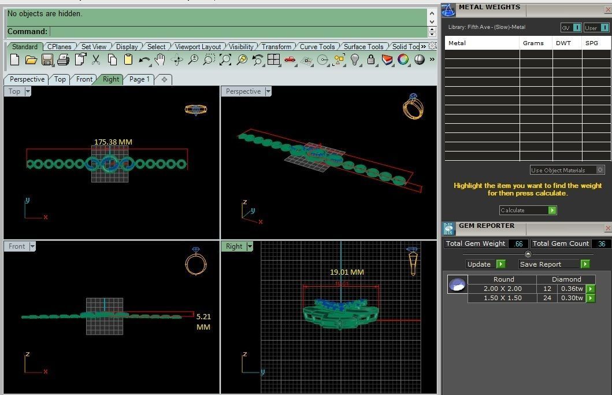The width and height of the screenshot is (612, 395).
Task: Switch to the Page 1 layout tab
Action: click(x=139, y=79)
